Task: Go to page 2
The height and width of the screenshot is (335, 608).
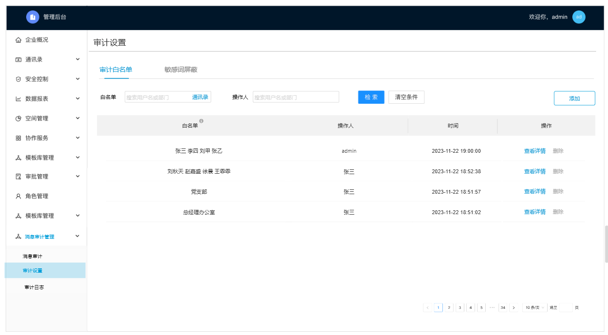Action: (449, 308)
